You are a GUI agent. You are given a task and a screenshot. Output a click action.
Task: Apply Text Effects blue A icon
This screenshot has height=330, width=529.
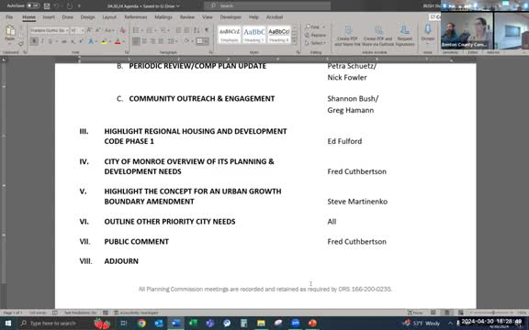coord(91,41)
